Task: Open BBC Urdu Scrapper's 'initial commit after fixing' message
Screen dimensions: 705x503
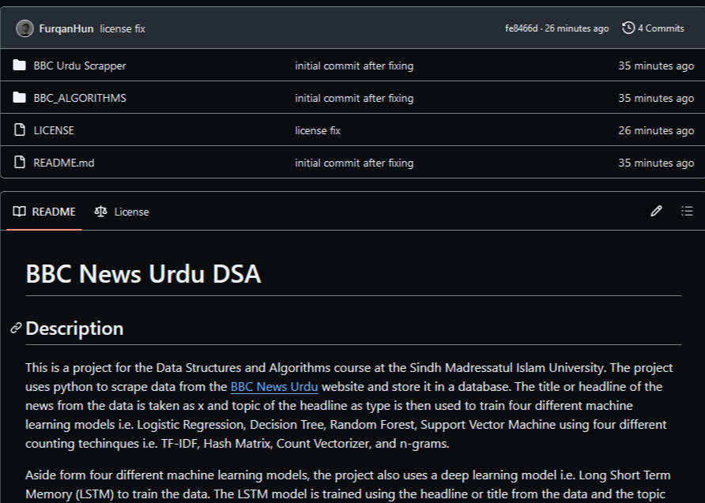Action: click(354, 66)
